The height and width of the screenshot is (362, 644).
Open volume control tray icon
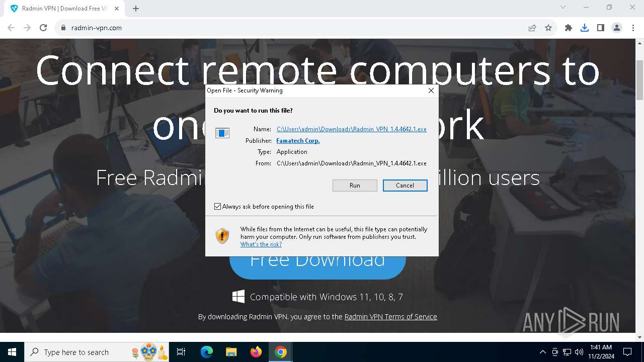pos(579,352)
